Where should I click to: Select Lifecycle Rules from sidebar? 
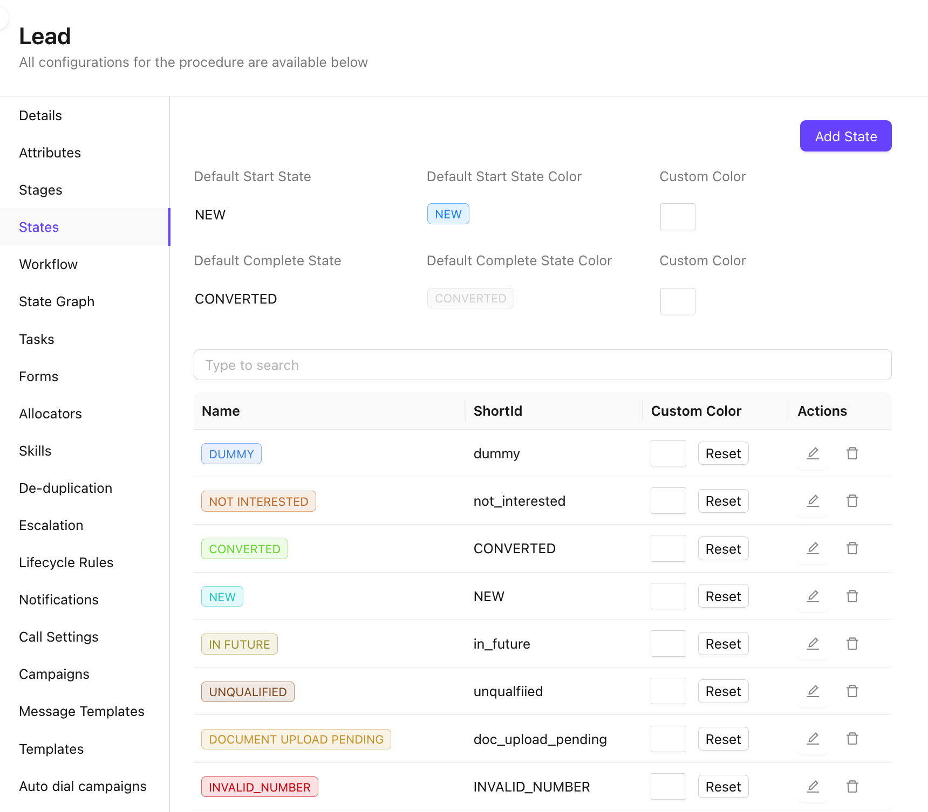tap(66, 562)
